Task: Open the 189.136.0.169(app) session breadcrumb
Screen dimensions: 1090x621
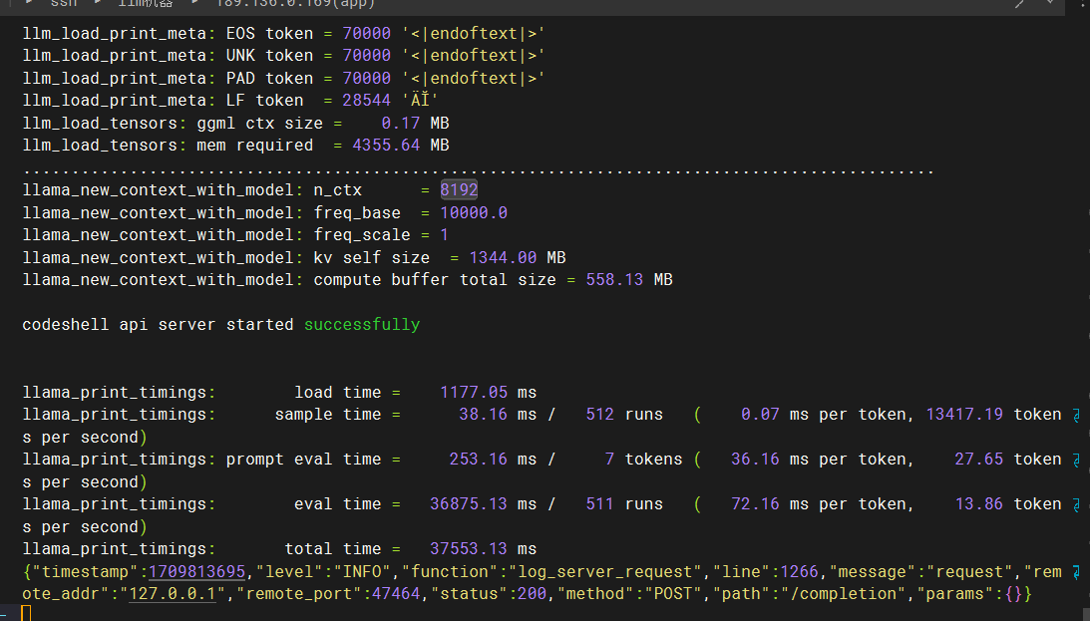Action: (x=295, y=3)
